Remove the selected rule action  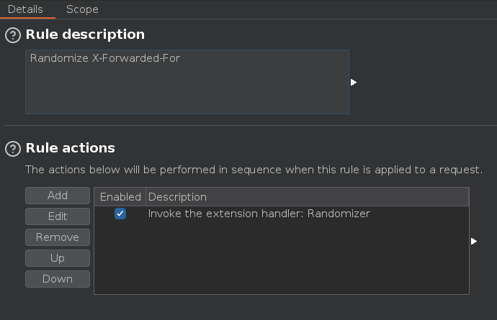pos(58,237)
